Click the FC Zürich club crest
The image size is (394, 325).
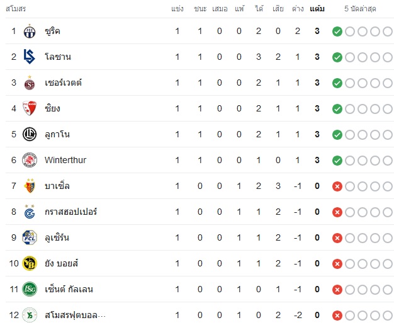pos(30,31)
